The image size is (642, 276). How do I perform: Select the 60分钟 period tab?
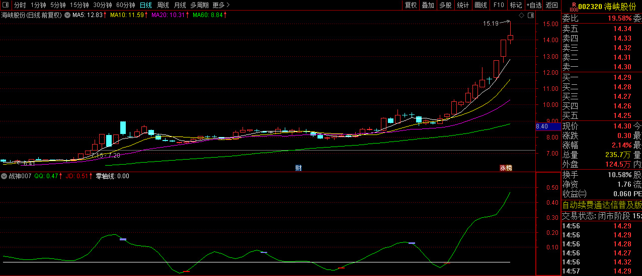pyautogui.click(x=125, y=5)
